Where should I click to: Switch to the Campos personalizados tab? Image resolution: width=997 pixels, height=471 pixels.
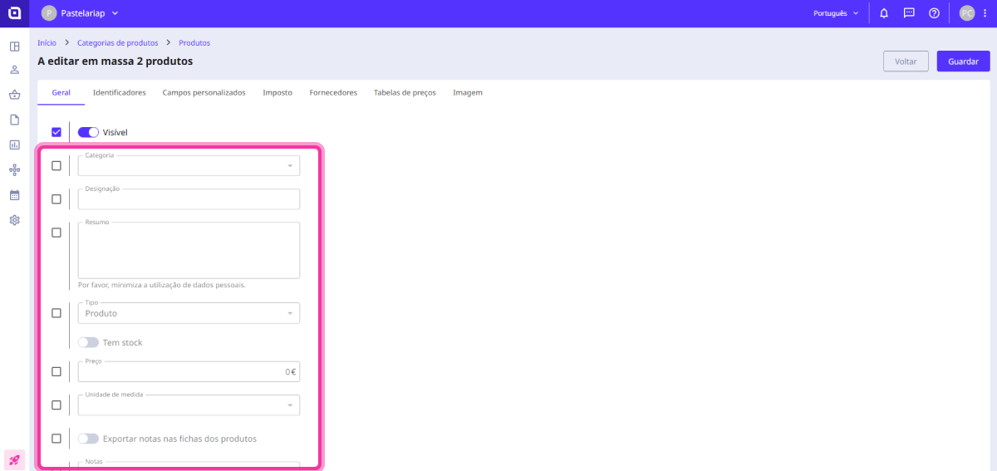click(204, 92)
